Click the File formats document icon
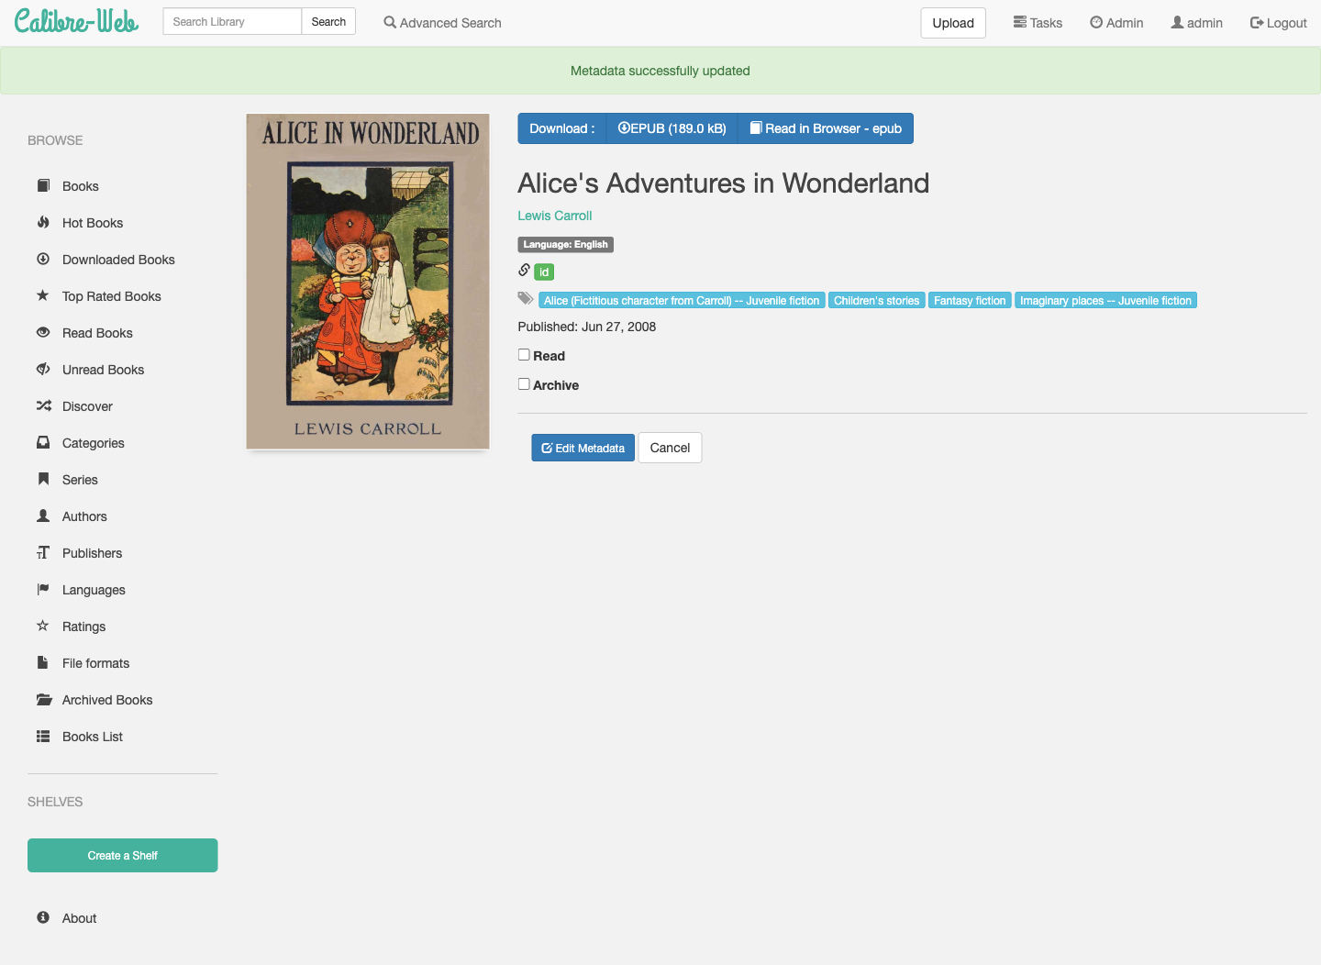This screenshot has width=1321, height=965. coord(43,662)
